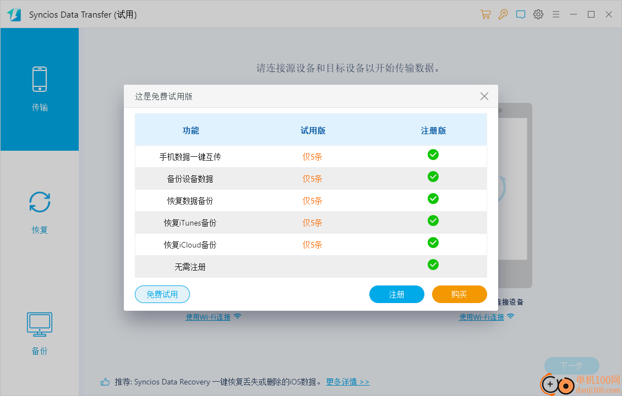This screenshot has height=396, width=622.
Task: Click green check for 手机数据一键互传
Action: [x=433, y=155]
